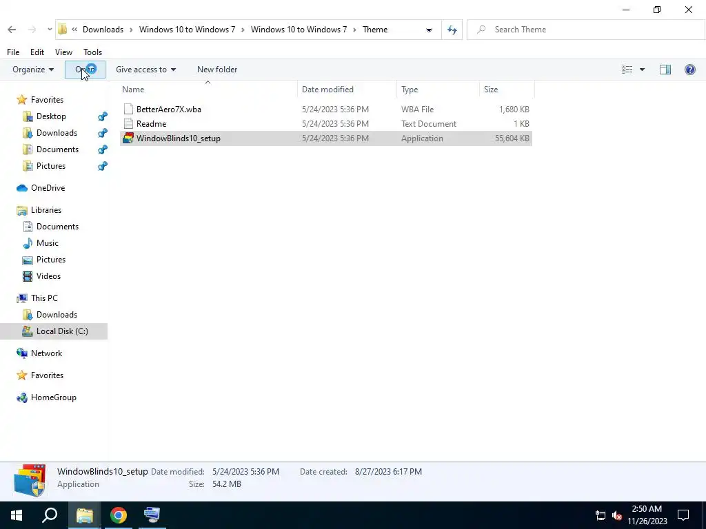Click the taskbar Search magnifier
Screen dimensions: 706x529
(50, 515)
